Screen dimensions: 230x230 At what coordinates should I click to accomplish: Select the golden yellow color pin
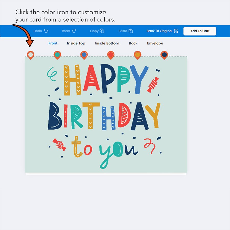coord(137,54)
